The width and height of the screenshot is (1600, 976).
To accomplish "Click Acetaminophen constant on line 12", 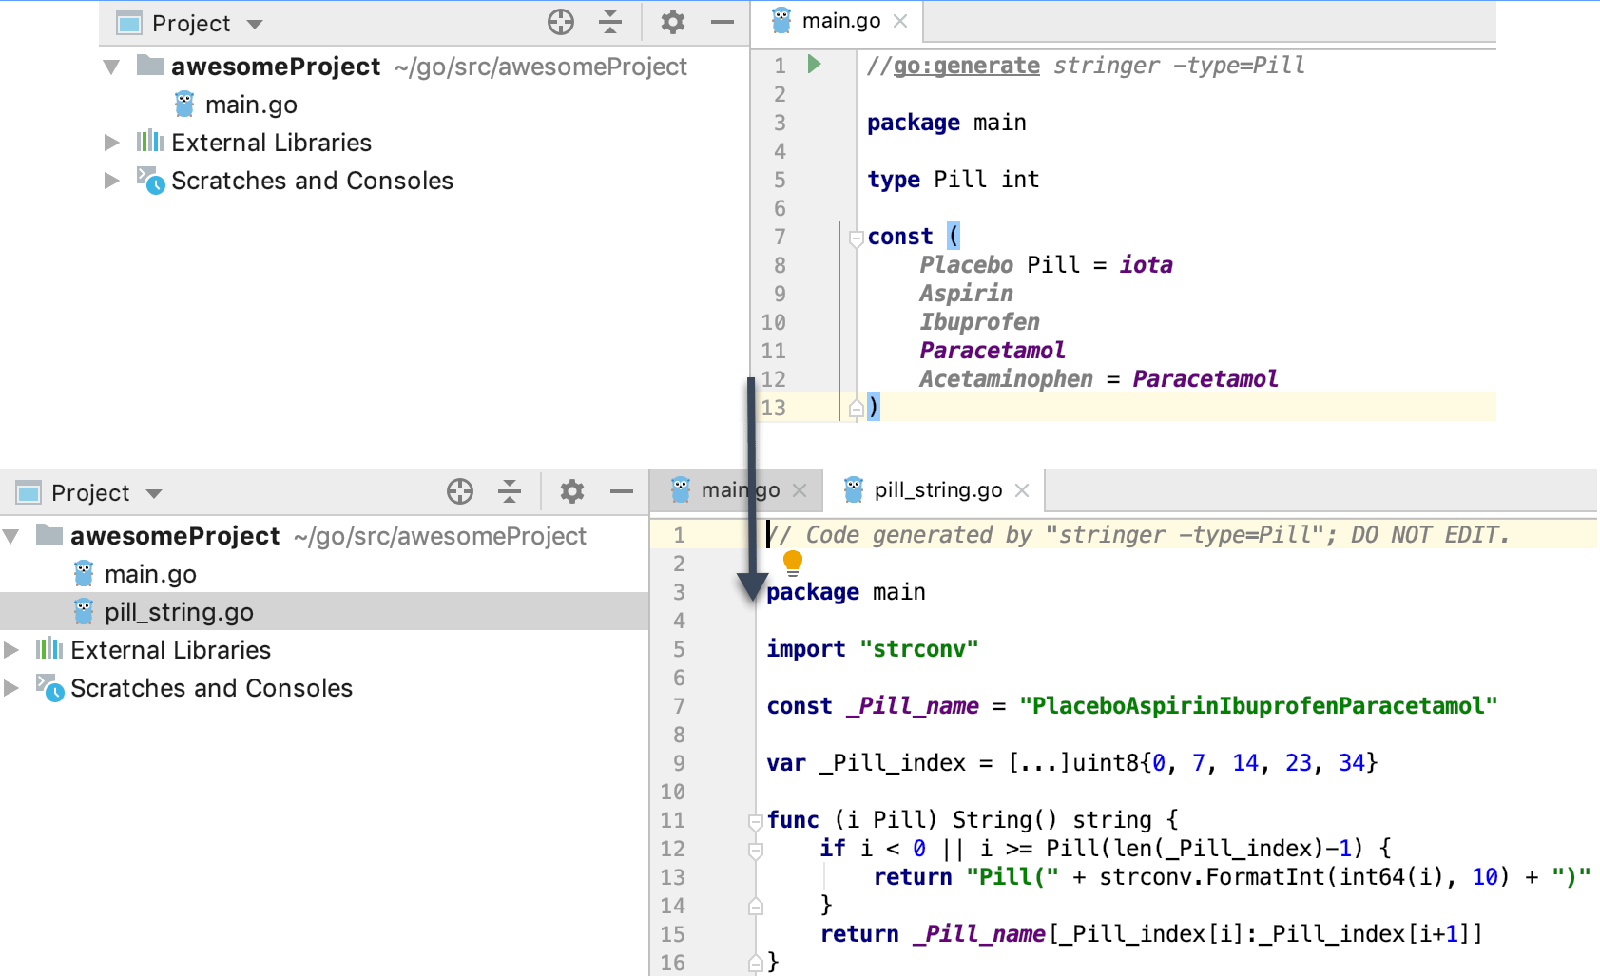I will pyautogui.click(x=1006, y=379).
